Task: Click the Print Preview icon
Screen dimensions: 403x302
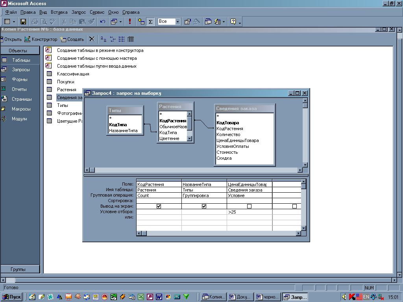Action: (44, 22)
